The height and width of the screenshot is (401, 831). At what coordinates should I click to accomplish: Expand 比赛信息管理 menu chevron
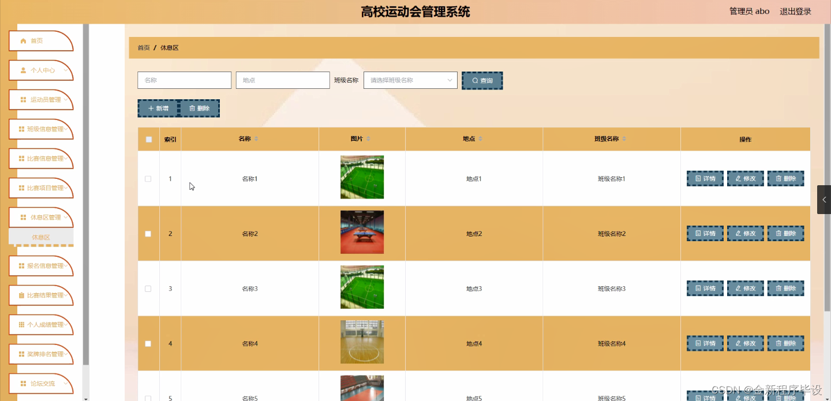(66, 159)
